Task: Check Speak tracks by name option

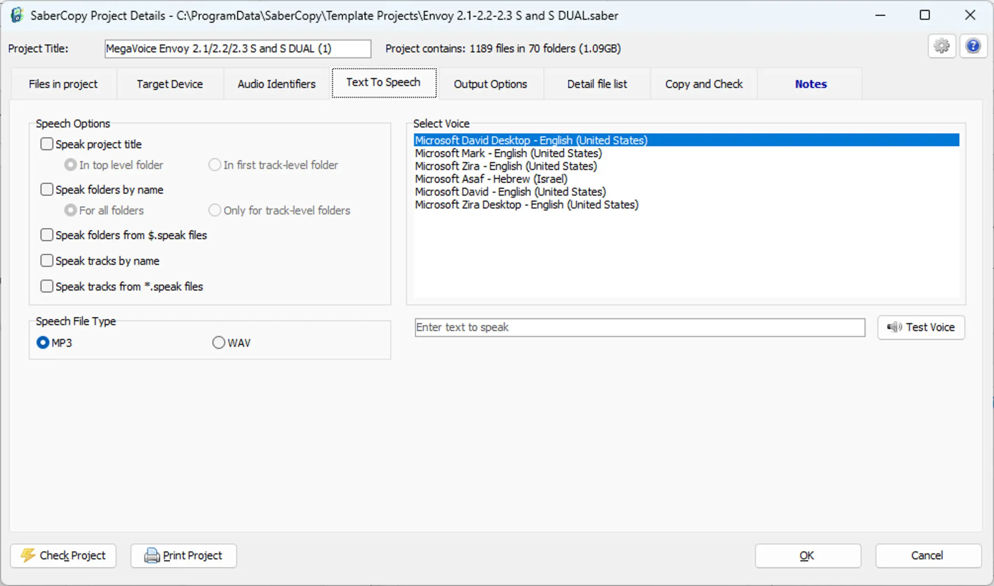Action: pyautogui.click(x=47, y=260)
